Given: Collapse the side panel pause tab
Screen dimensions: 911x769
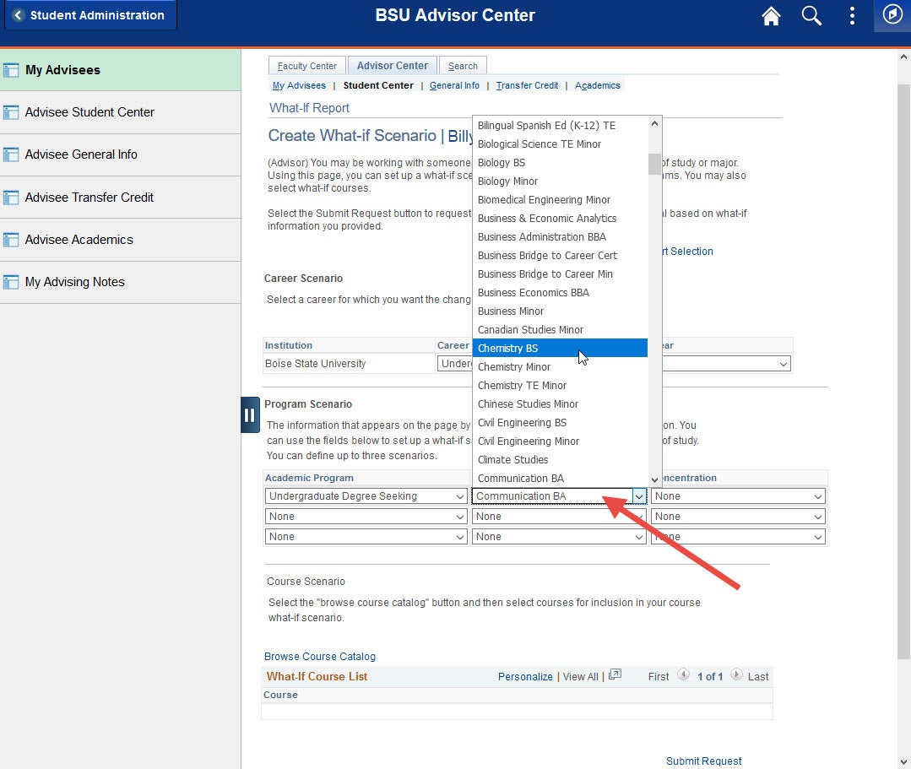Looking at the screenshot, I should coord(250,414).
